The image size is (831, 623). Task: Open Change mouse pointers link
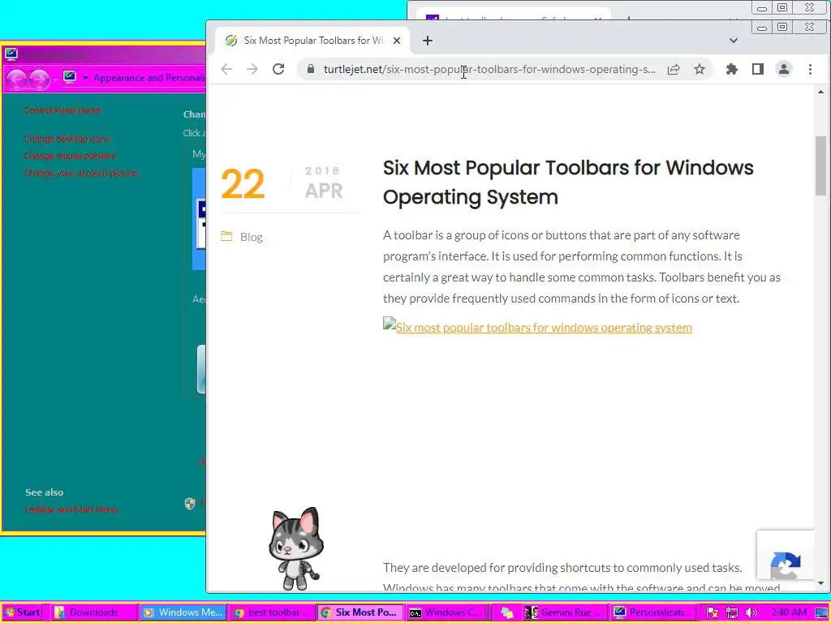(x=70, y=156)
